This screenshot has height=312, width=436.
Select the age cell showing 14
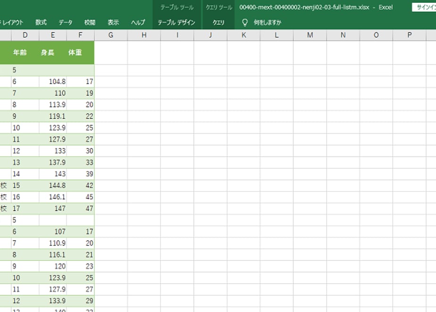click(25, 174)
